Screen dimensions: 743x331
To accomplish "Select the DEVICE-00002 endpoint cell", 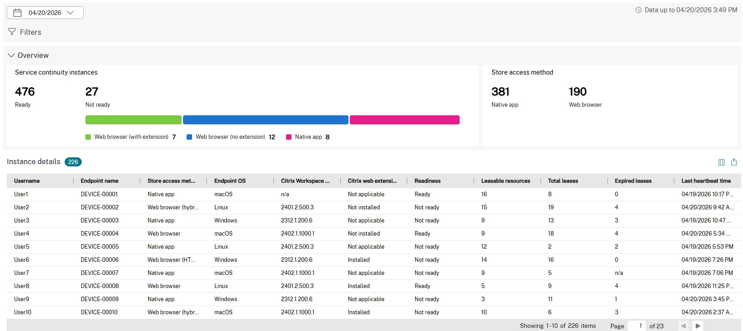I will pyautogui.click(x=99, y=207).
